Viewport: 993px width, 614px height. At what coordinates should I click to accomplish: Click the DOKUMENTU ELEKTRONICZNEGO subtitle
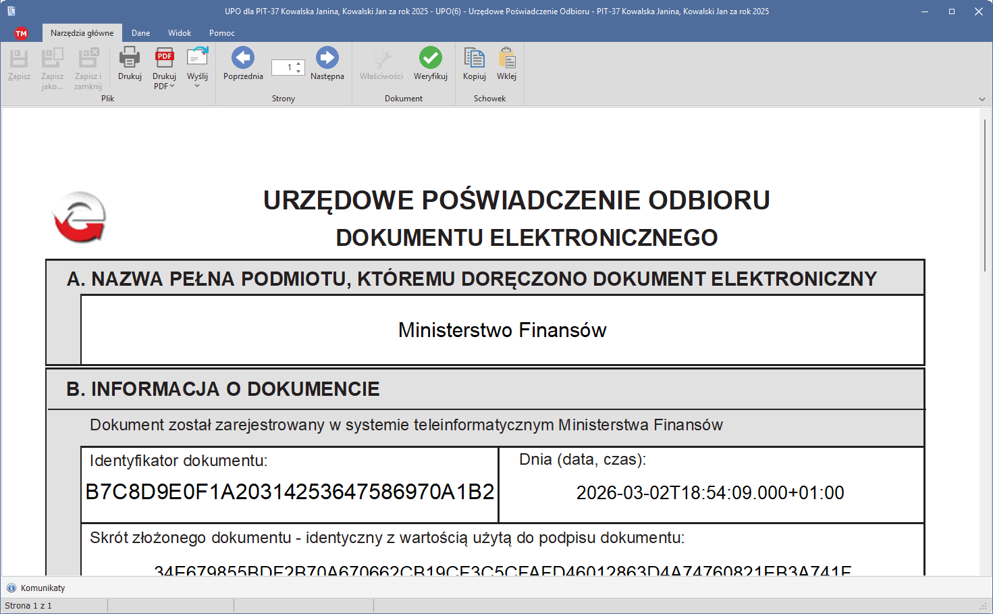click(x=527, y=238)
